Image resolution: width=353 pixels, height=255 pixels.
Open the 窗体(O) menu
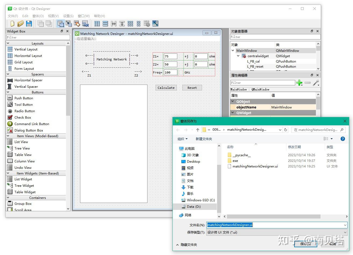38,16
